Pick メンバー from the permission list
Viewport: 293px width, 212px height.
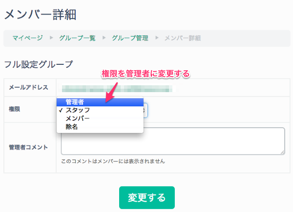coord(78,118)
